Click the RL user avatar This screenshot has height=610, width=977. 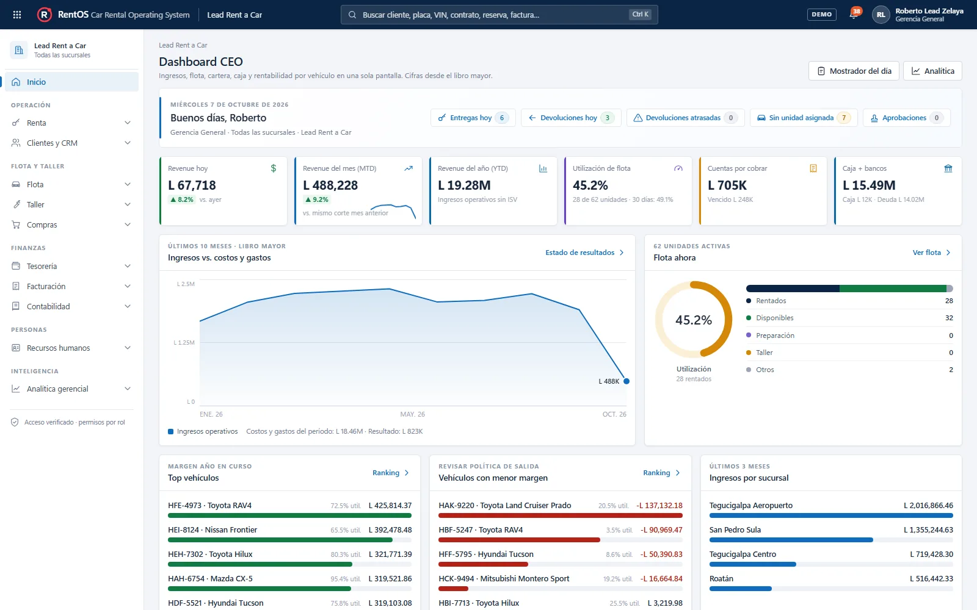point(881,15)
